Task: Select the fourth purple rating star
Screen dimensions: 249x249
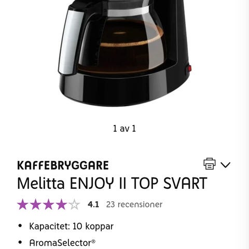Action: [x=61, y=204]
